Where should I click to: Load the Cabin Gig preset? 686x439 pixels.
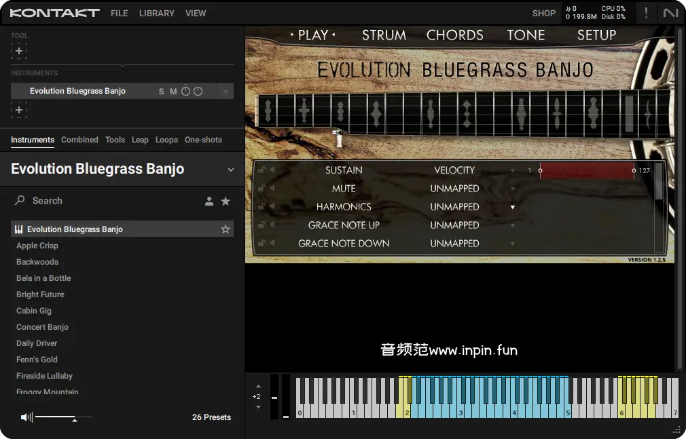tap(34, 311)
